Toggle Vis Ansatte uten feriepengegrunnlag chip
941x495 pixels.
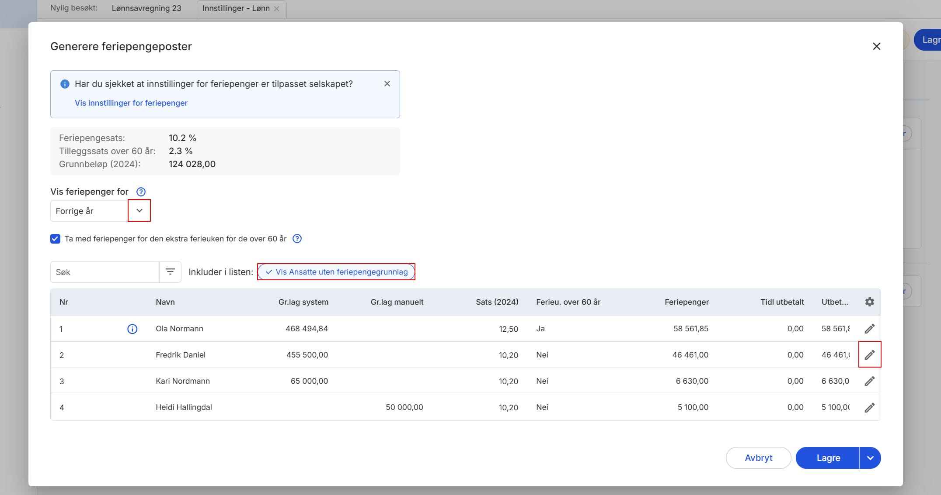336,272
